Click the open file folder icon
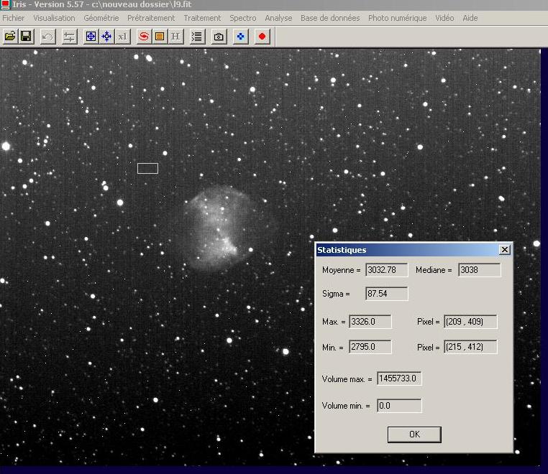 10,36
